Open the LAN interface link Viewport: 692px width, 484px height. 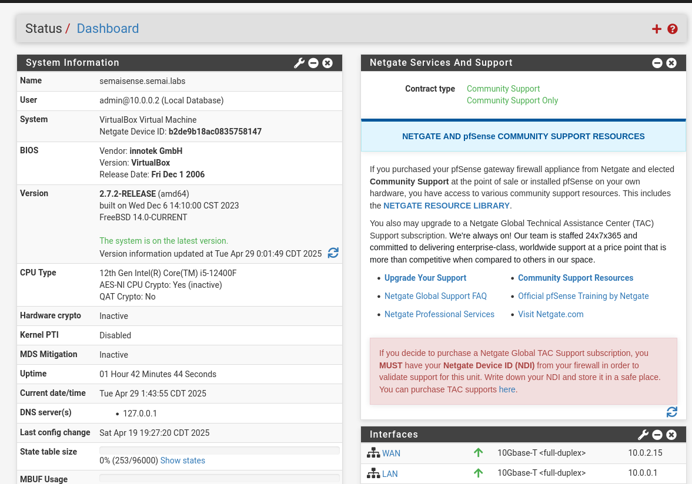[390, 474]
